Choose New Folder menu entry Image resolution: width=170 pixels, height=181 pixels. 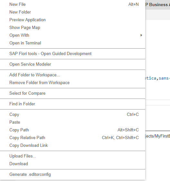(72, 12)
